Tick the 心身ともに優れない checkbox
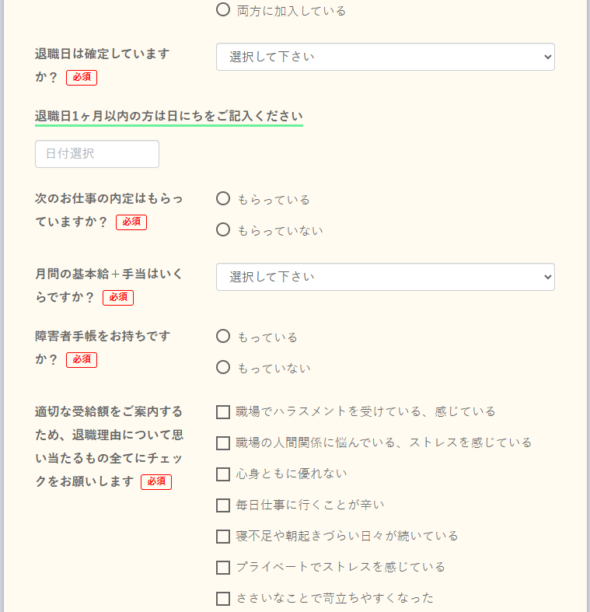 click(x=223, y=474)
